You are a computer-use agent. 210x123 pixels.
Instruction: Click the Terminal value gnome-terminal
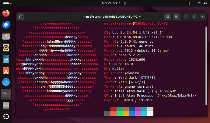[x=139, y=86]
